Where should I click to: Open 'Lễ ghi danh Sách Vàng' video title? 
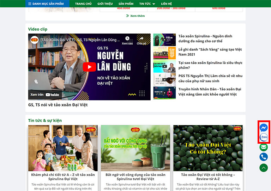pyautogui.click(x=210, y=52)
